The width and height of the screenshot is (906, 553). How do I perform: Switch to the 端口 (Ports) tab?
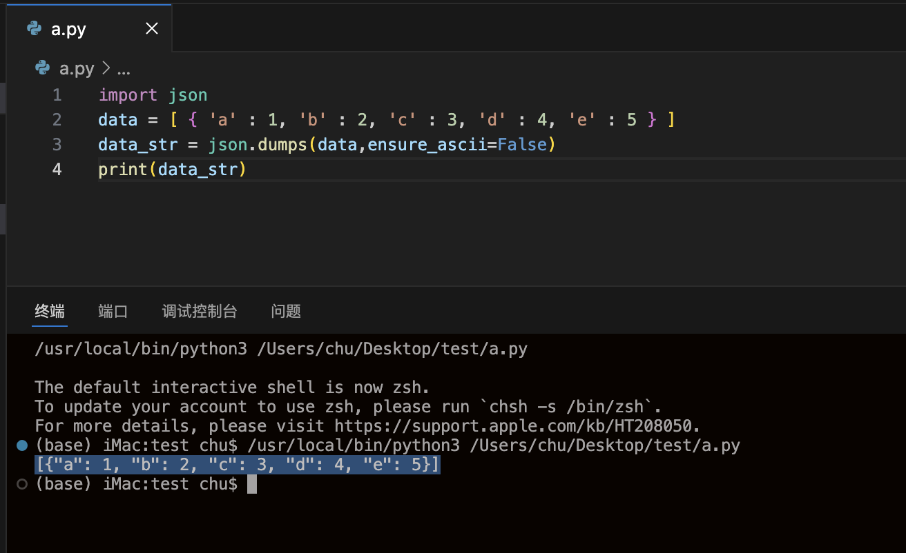point(113,311)
